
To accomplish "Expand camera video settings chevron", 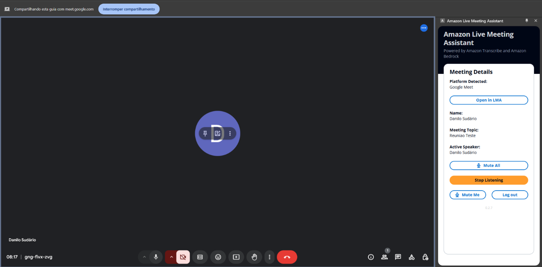I will coord(171,257).
